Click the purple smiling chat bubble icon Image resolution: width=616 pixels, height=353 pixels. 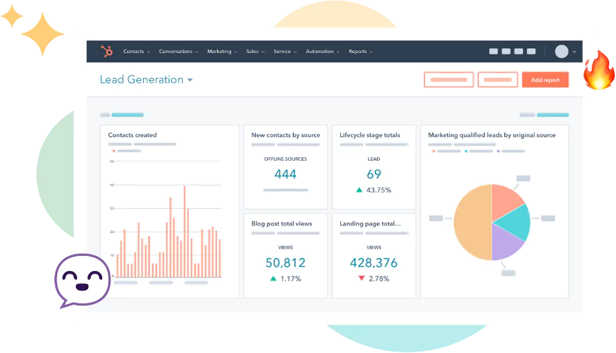pyautogui.click(x=82, y=281)
